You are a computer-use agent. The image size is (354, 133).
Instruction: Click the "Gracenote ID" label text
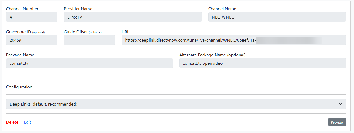coord(18,32)
